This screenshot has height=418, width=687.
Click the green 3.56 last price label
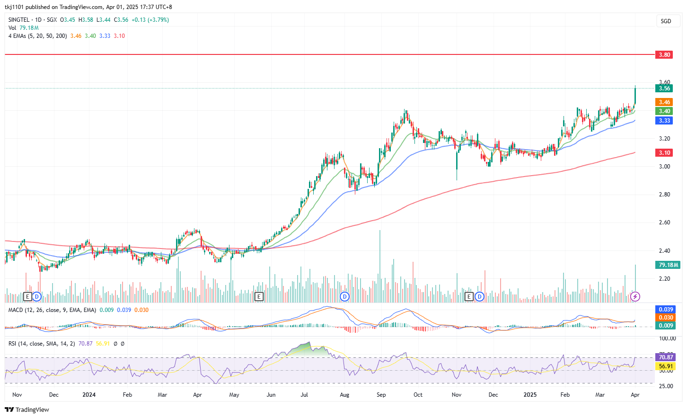pyautogui.click(x=664, y=89)
